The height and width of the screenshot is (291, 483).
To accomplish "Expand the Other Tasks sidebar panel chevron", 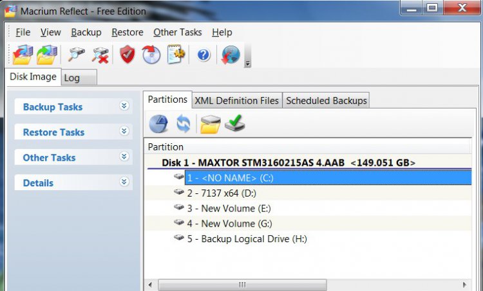I will coord(124,156).
